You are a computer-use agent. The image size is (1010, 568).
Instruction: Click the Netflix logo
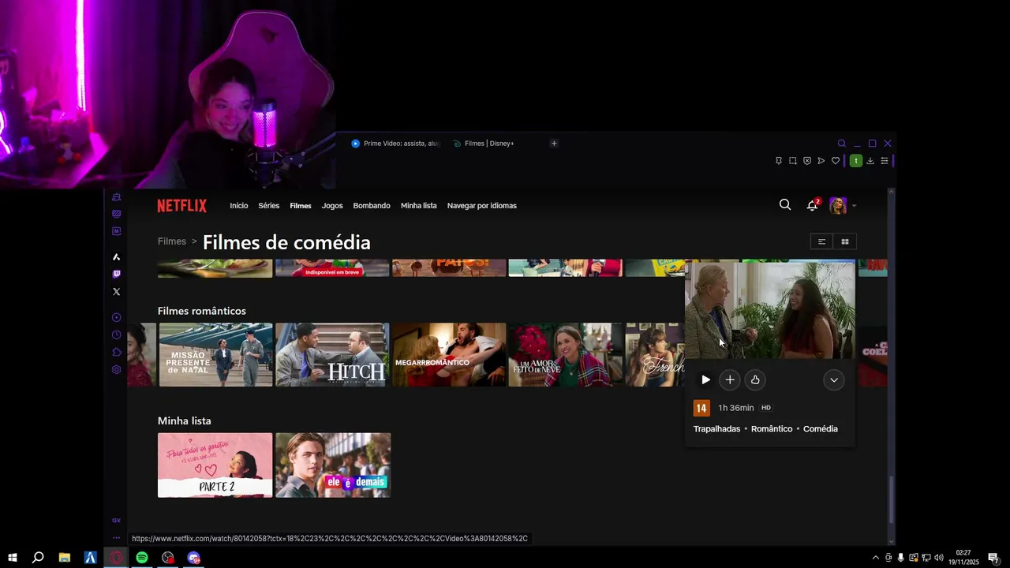(182, 206)
